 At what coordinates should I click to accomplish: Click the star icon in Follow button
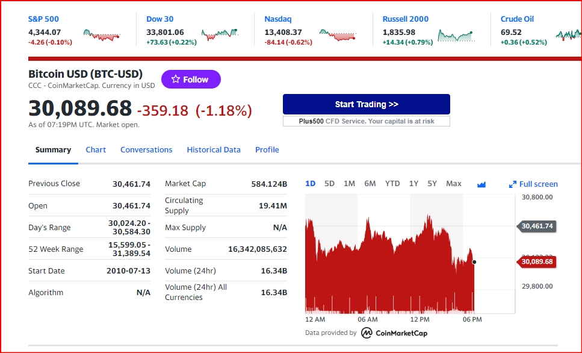[x=176, y=79]
